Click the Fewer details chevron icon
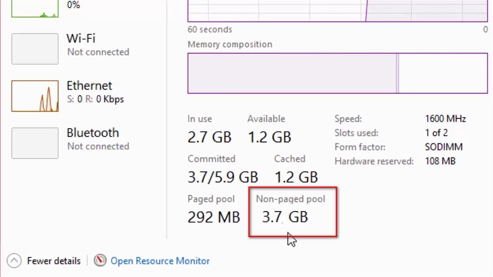This screenshot has height=277, width=493. (14, 261)
